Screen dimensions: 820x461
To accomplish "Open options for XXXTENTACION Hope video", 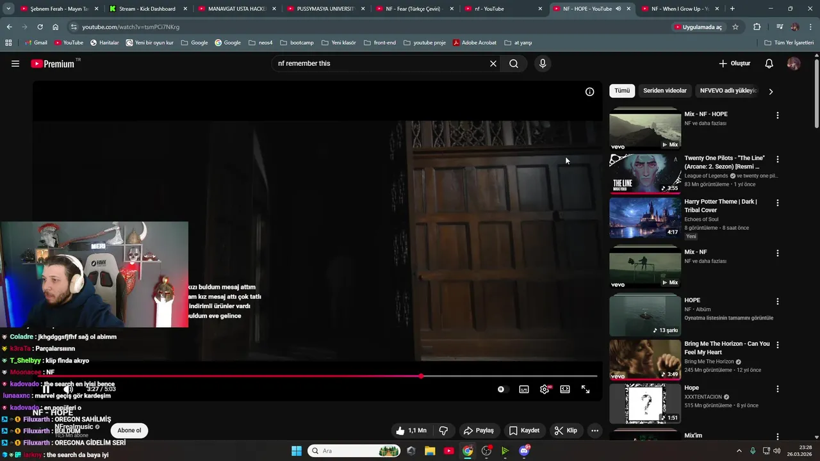I will [x=778, y=389].
